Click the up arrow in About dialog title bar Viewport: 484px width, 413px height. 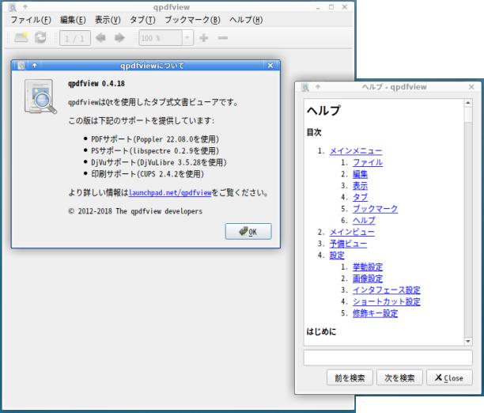(34, 66)
